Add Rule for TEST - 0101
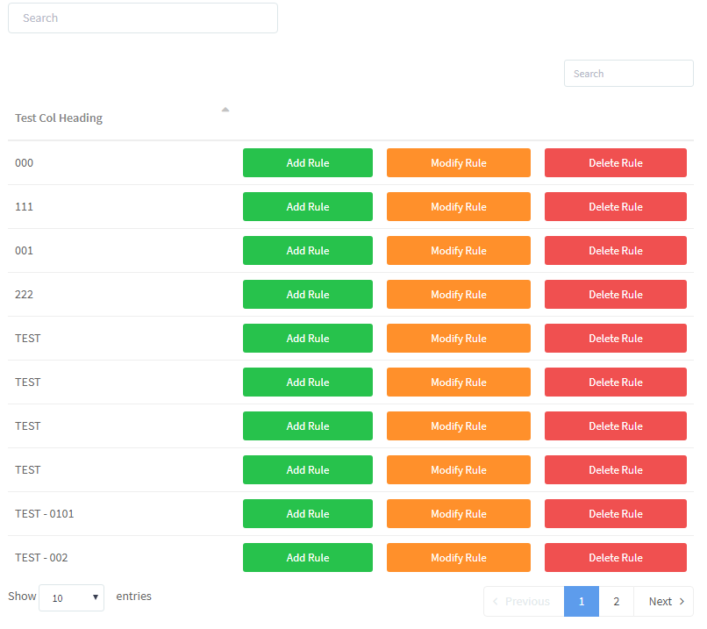Viewport: 707px width, 629px height. pyautogui.click(x=308, y=513)
